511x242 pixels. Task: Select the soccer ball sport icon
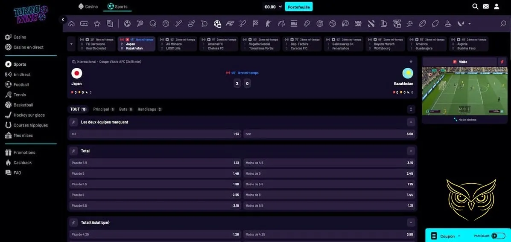click(x=127, y=24)
